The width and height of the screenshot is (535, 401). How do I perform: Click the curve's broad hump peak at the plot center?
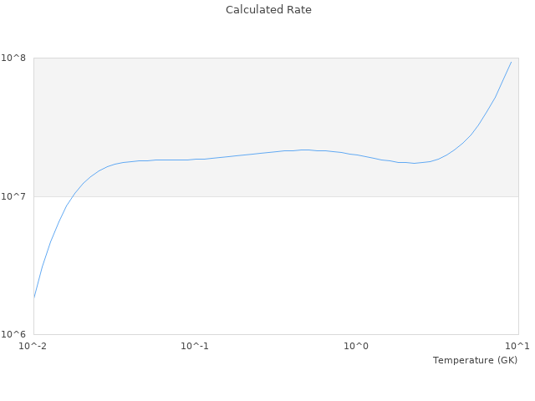pos(305,150)
